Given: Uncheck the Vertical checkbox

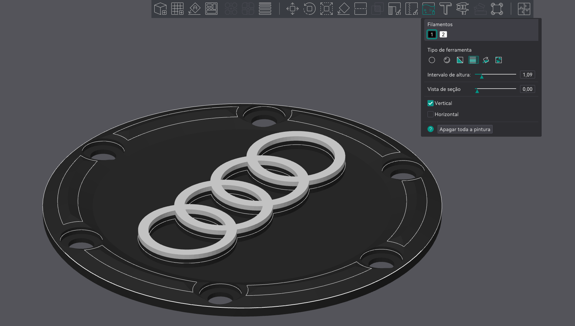Looking at the screenshot, I should point(430,103).
